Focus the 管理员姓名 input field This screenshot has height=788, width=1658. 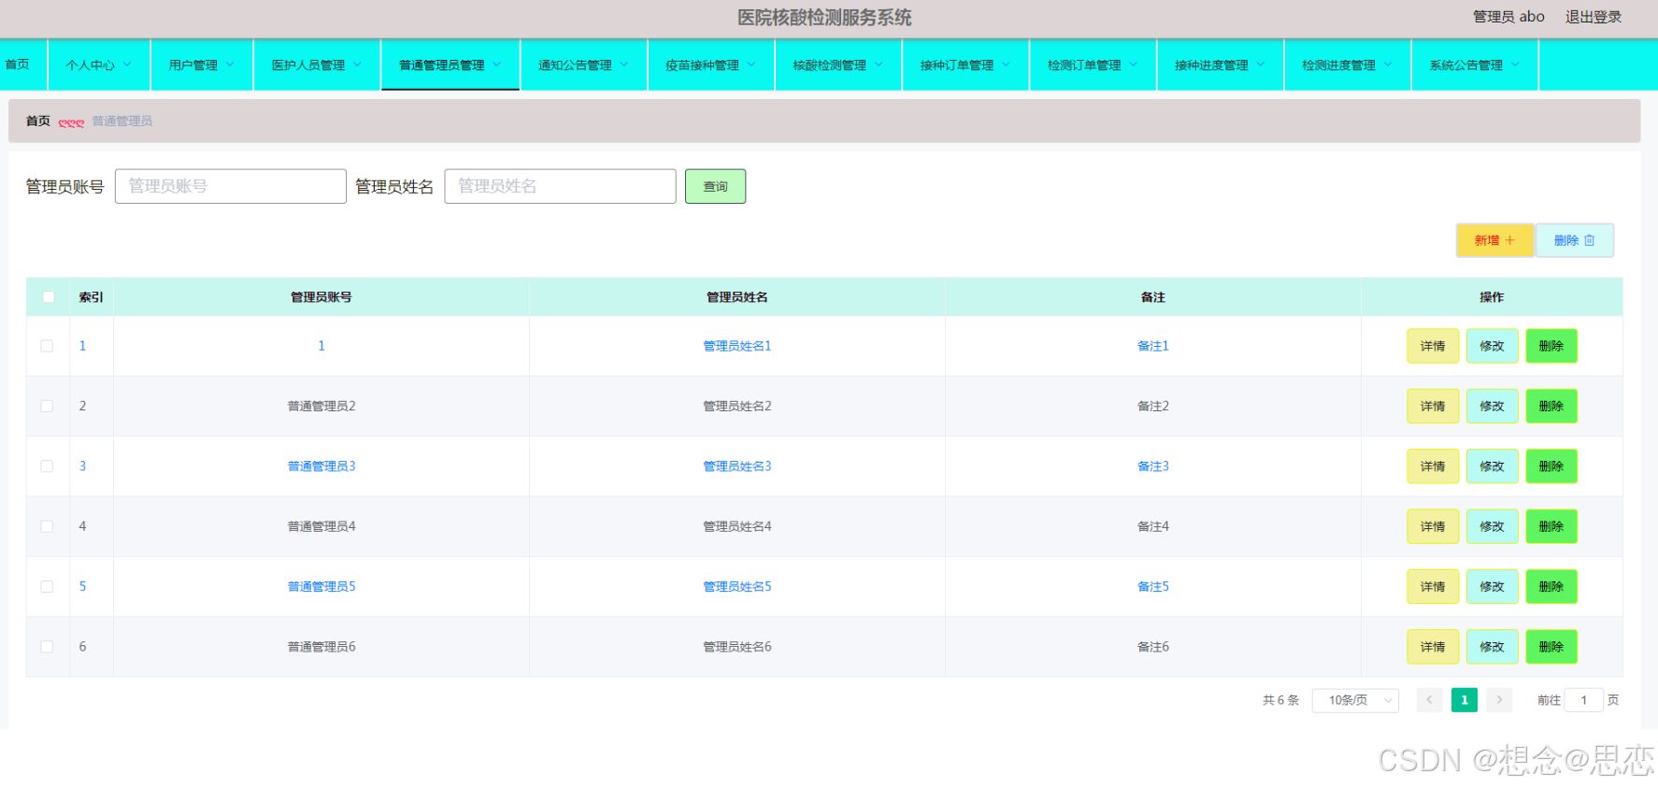(560, 186)
